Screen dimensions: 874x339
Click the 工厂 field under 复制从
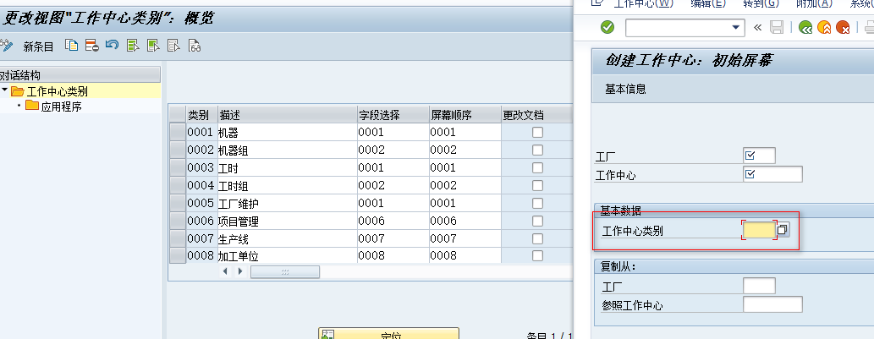(x=759, y=286)
